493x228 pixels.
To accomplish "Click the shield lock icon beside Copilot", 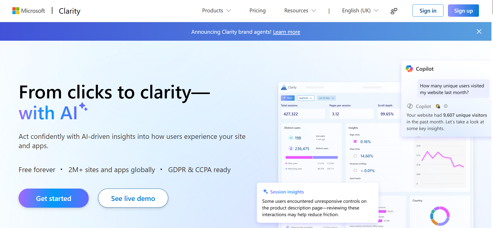I will coord(438,106).
